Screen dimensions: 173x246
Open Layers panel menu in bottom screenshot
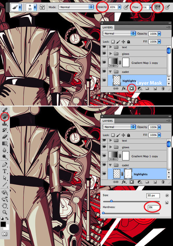click(169, 121)
